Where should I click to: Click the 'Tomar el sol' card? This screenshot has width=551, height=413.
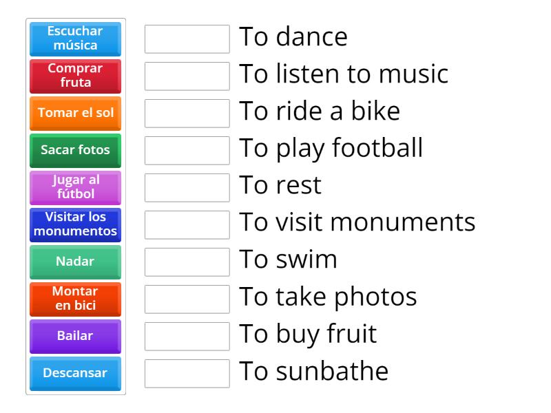tap(75, 114)
